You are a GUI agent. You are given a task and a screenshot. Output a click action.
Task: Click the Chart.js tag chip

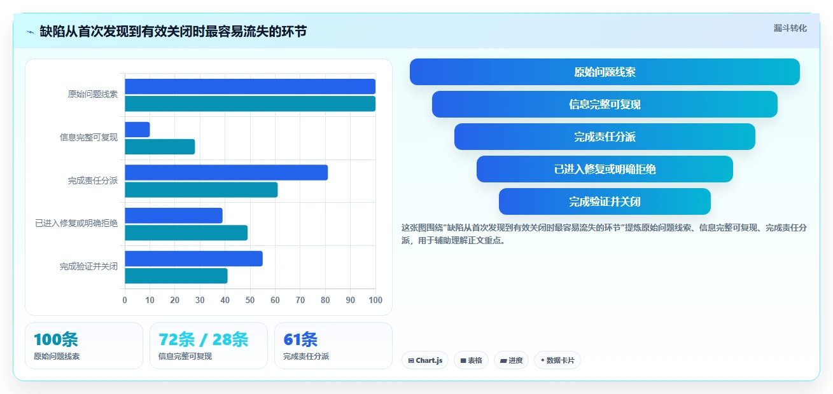425,360
